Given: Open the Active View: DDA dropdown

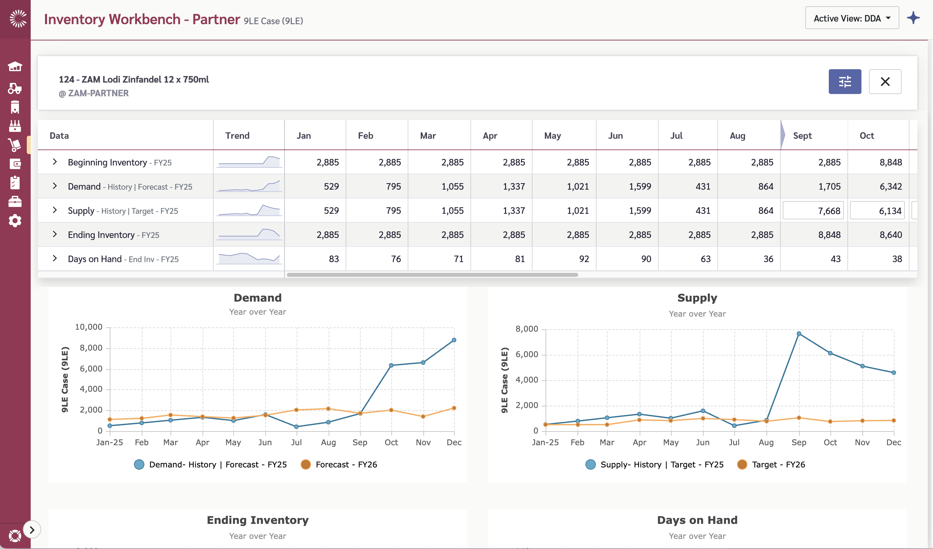Looking at the screenshot, I should (852, 18).
